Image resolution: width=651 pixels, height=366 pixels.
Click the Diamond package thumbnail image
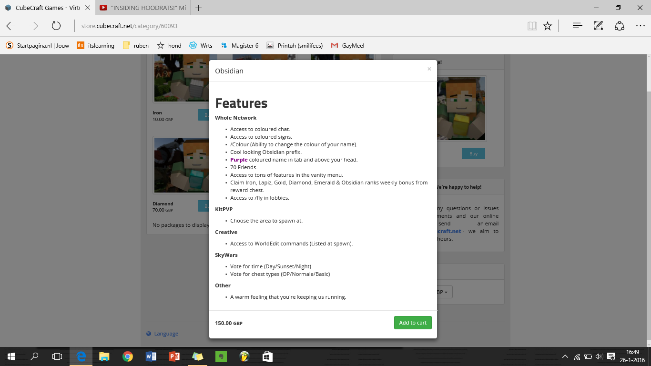tap(181, 165)
